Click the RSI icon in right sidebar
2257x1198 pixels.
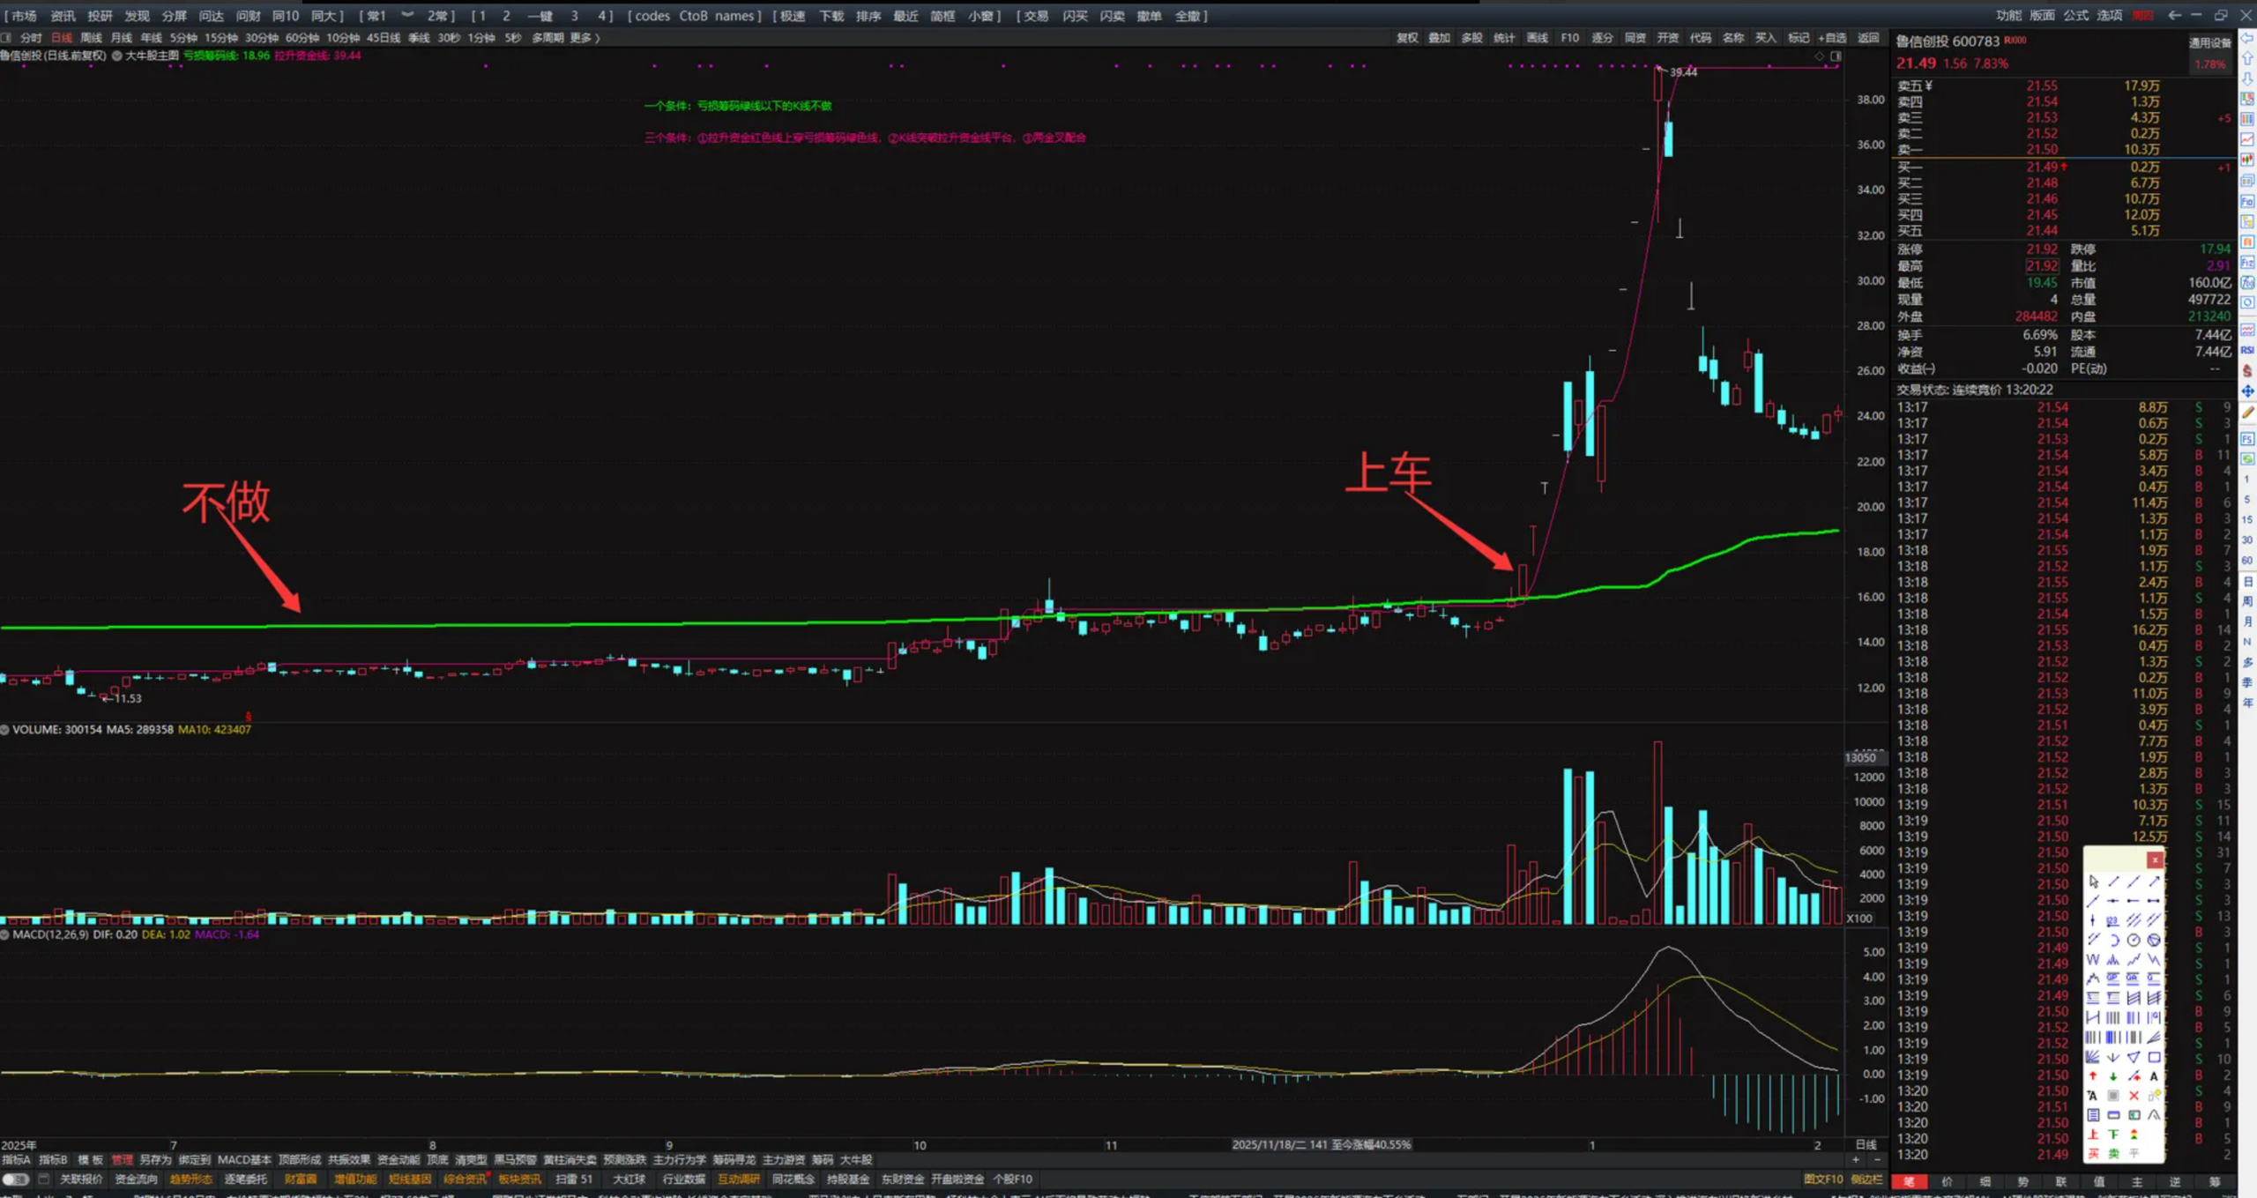(2247, 350)
